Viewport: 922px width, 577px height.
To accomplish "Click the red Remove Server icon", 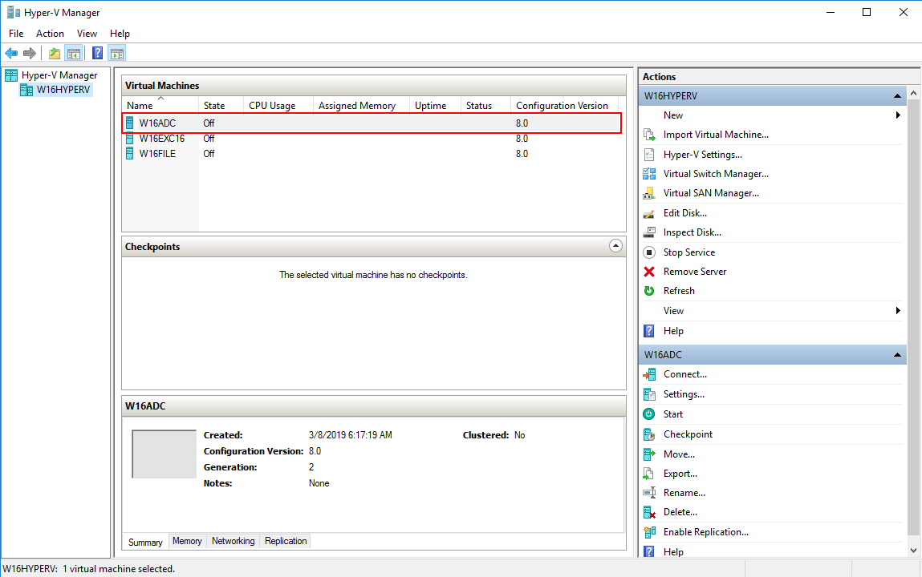I will (x=649, y=272).
